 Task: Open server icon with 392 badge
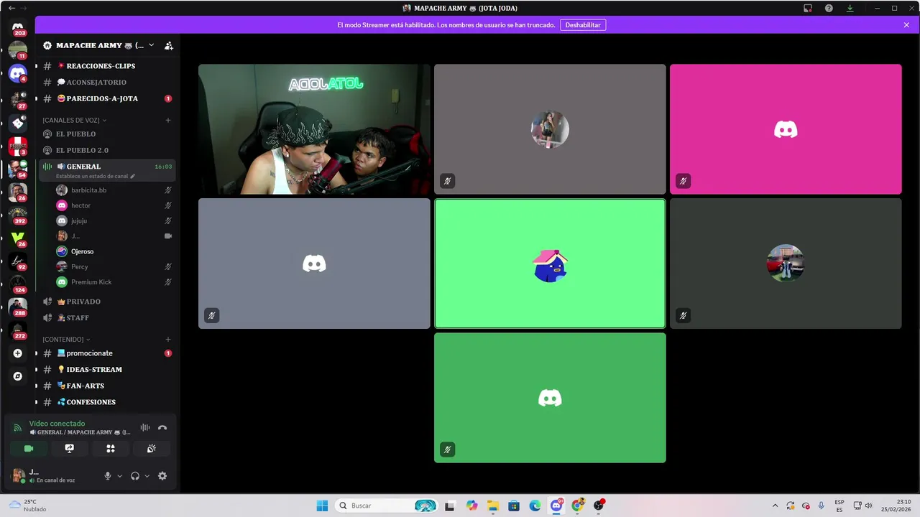click(x=18, y=215)
